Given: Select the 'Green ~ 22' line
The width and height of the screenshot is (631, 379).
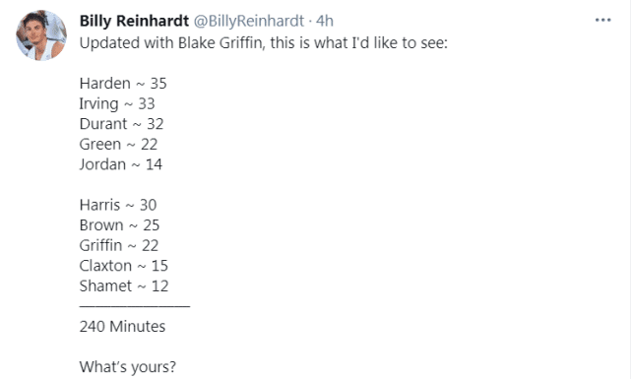Looking at the screenshot, I should 118,144.
